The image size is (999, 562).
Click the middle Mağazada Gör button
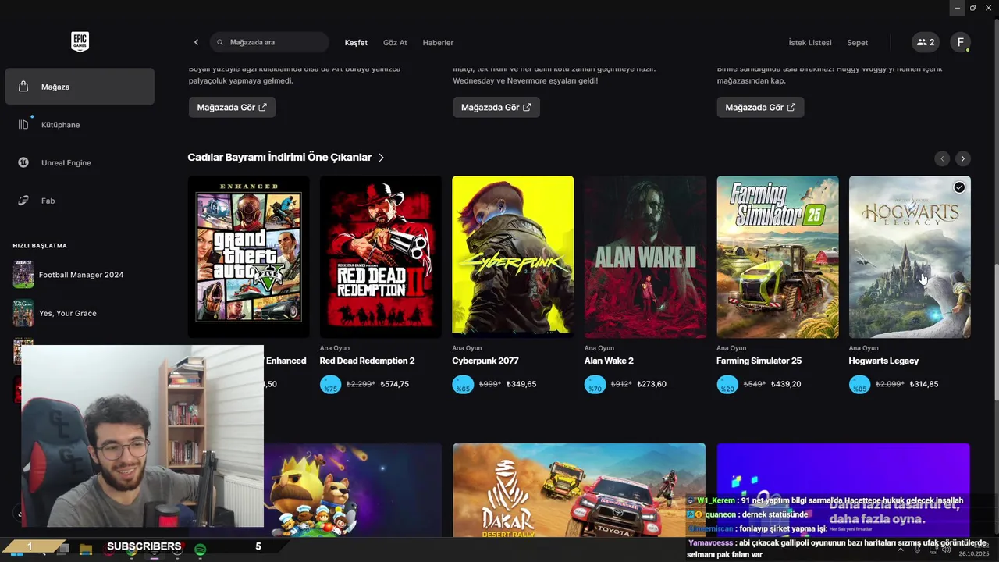pos(496,107)
